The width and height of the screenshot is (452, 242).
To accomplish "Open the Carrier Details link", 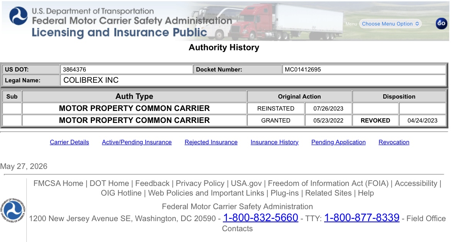I will (x=69, y=142).
